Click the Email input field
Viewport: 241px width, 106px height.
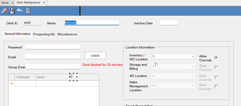point(53,56)
